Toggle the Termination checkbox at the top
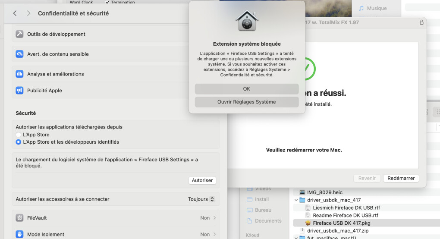The image size is (440, 239). (107, 2)
